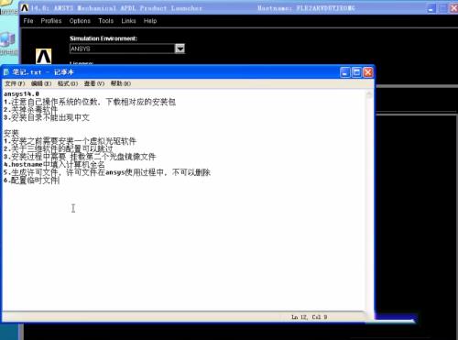
Task: Click the 'Ln 12, Col 9' status bar entry
Action: (309, 317)
